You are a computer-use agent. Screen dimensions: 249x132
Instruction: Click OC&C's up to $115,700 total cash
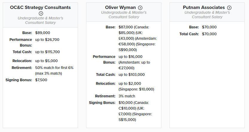[47, 52]
